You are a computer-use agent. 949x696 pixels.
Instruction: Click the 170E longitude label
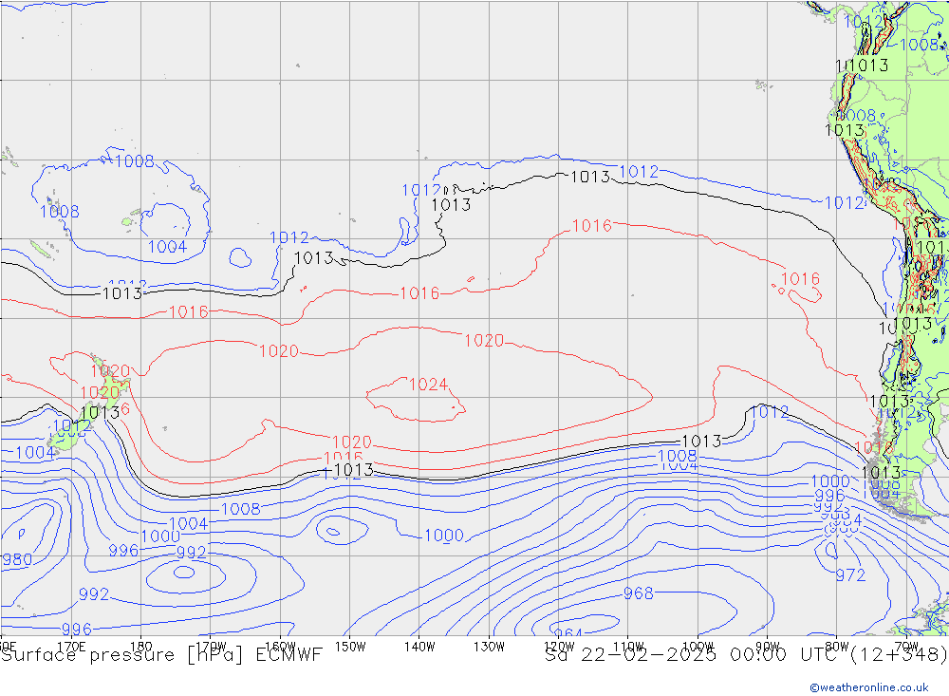[71, 647]
